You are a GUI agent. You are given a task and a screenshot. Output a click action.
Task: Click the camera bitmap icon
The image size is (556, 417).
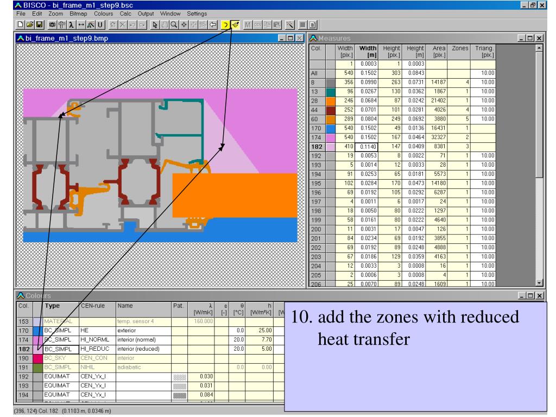(x=52, y=25)
